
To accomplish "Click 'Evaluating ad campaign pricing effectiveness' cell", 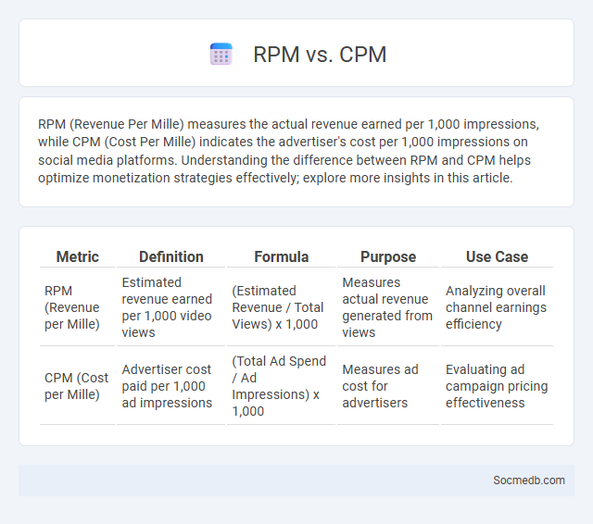I will (497, 386).
